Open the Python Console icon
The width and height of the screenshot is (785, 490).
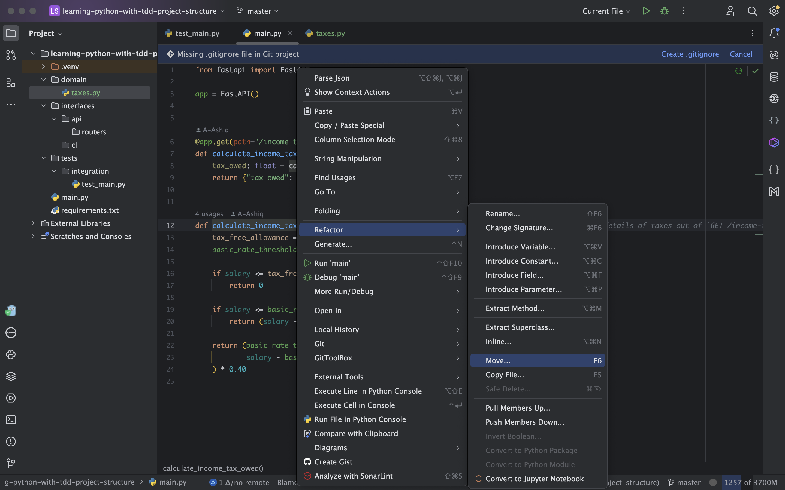11,354
